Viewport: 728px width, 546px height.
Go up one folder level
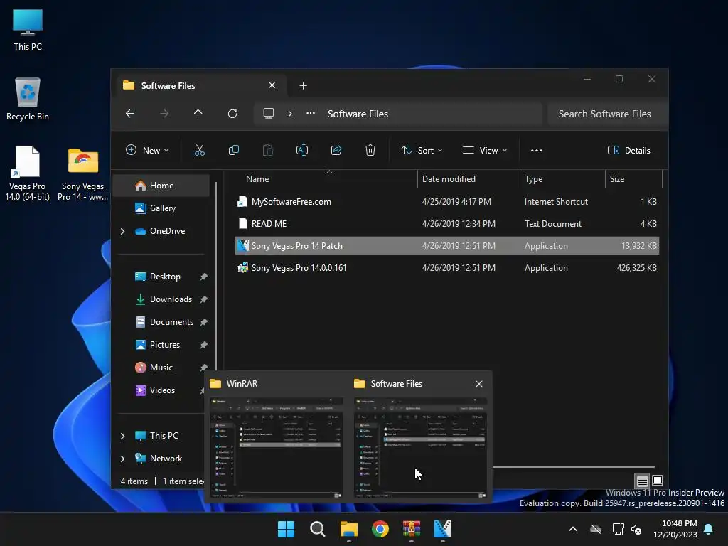[198, 114]
